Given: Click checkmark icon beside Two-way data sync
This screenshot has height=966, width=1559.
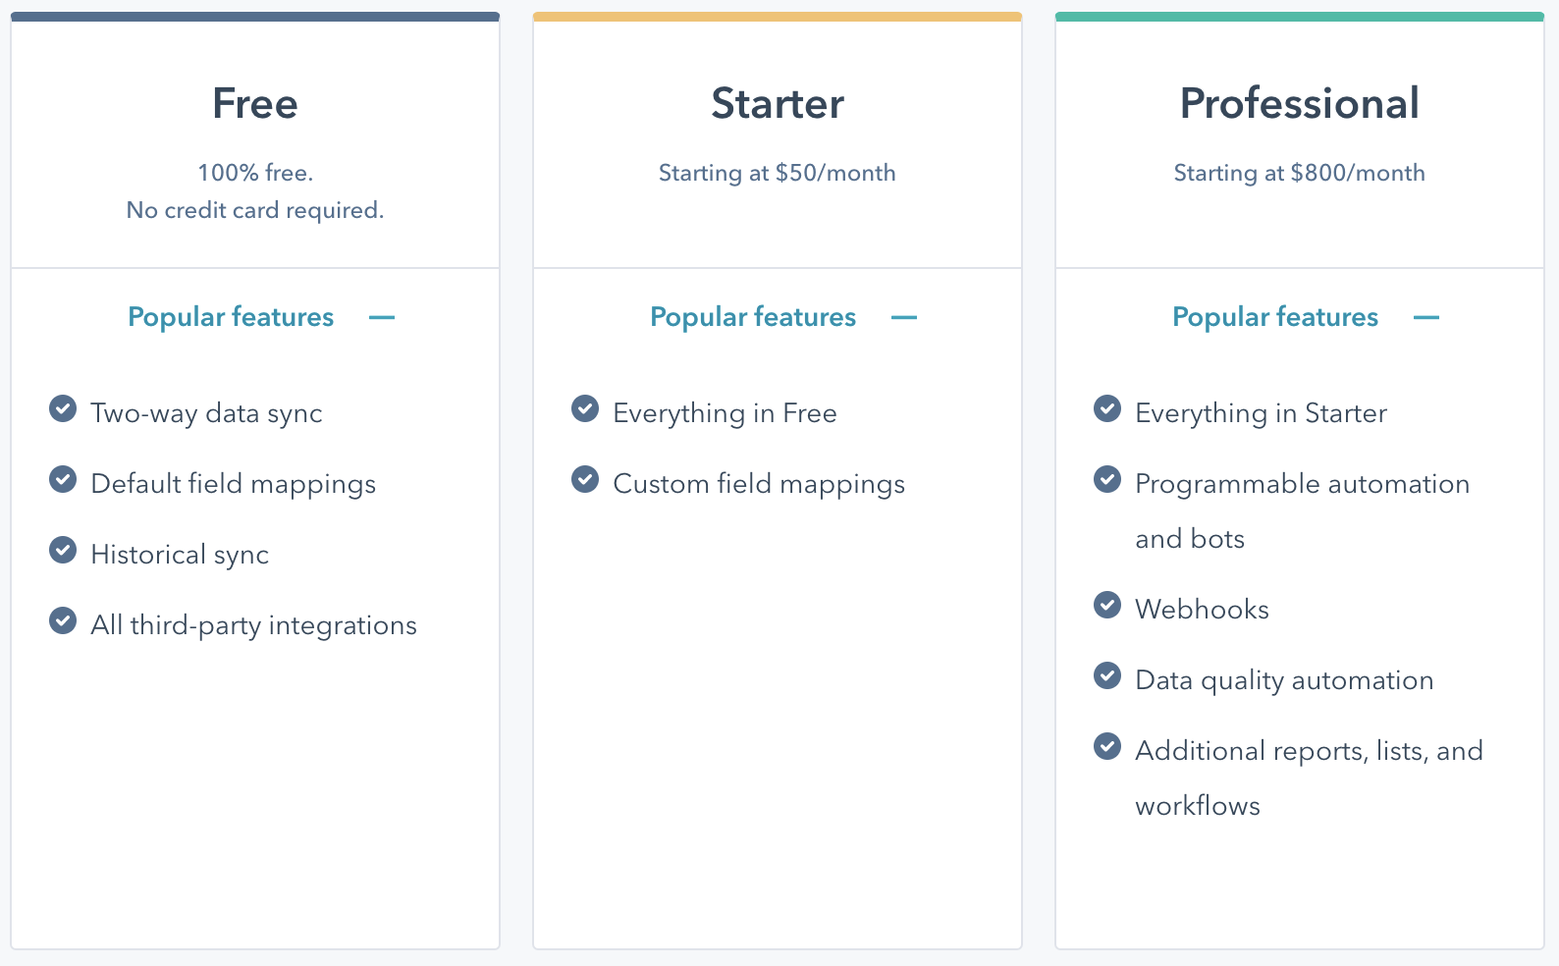Looking at the screenshot, I should click(x=63, y=408).
